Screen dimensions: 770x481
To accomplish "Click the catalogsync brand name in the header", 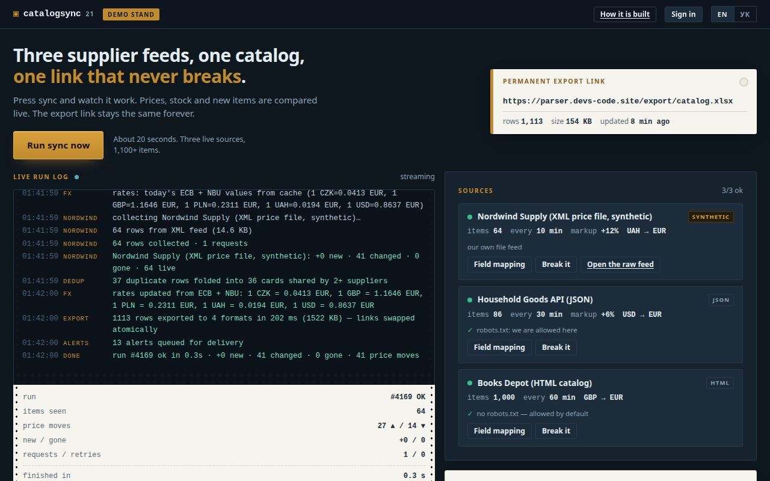I will coord(52,14).
